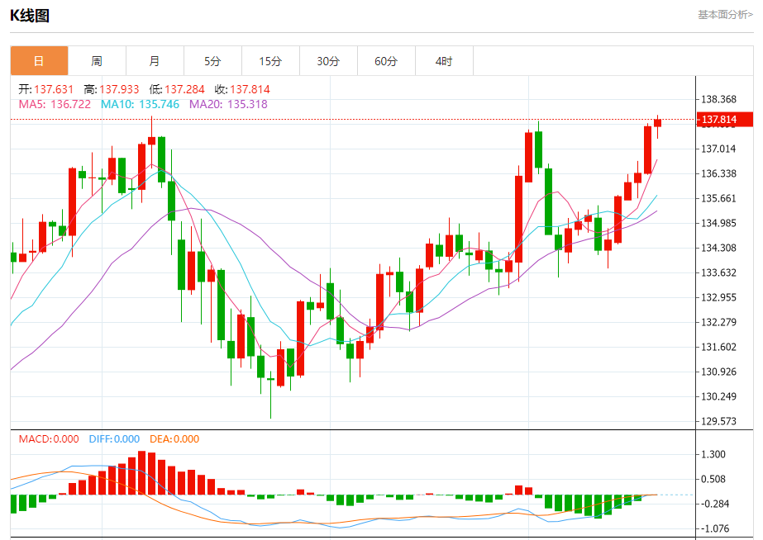Click the 129.573 price axis label
Screen dimensions: 763x540
click(718, 421)
